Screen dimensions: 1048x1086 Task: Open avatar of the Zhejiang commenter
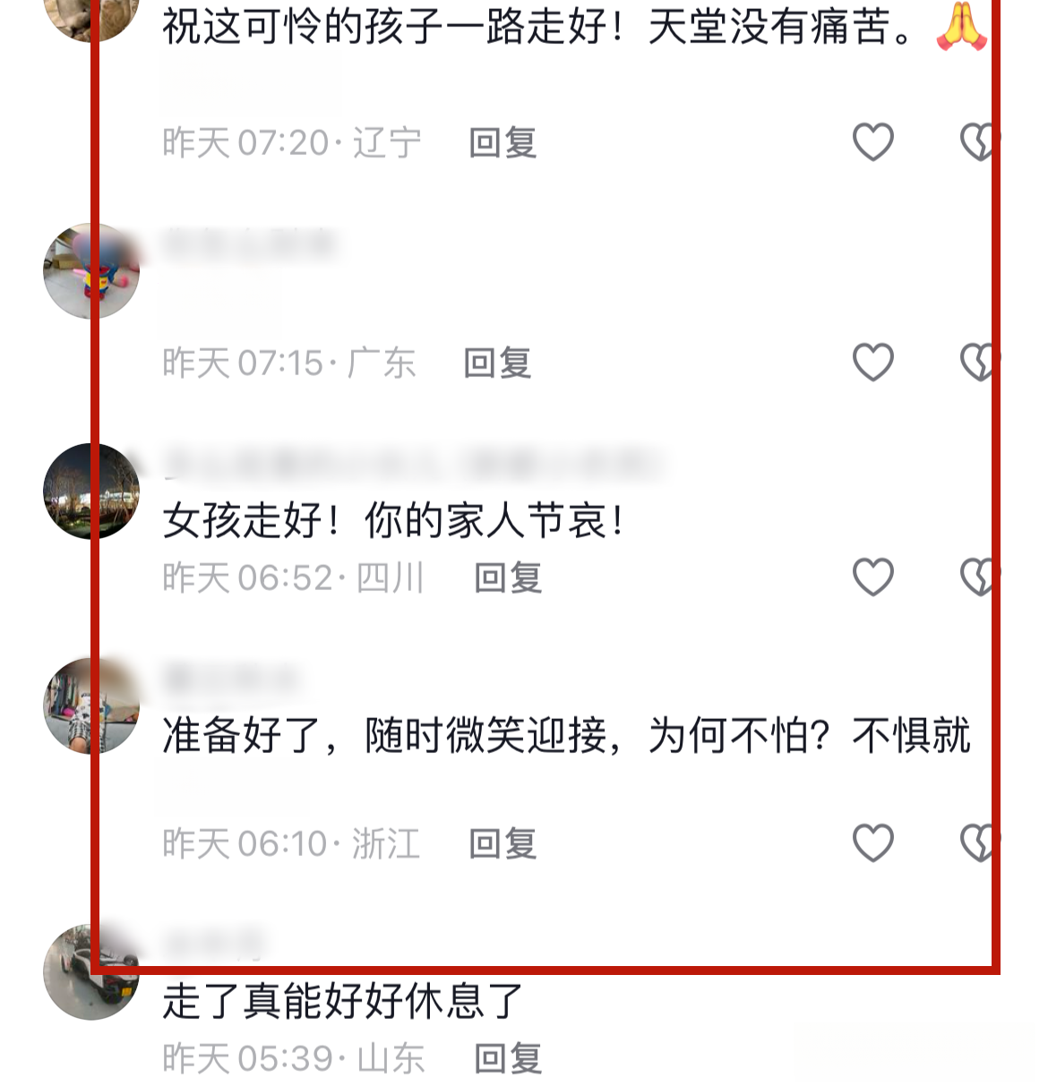click(x=91, y=706)
